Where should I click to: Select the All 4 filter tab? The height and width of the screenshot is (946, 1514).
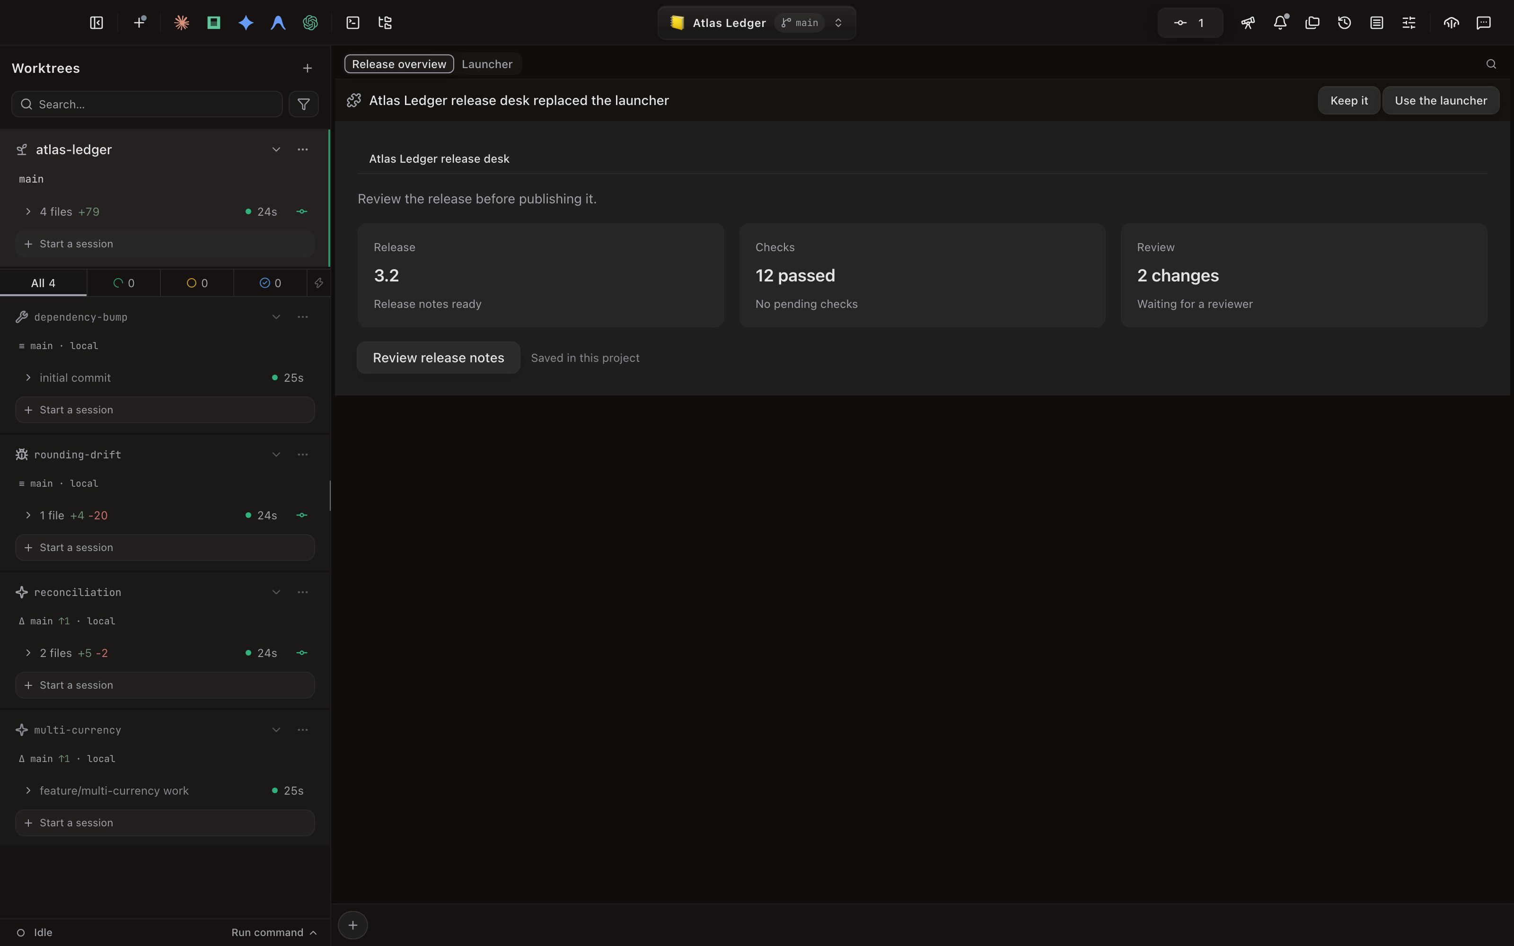coord(43,283)
